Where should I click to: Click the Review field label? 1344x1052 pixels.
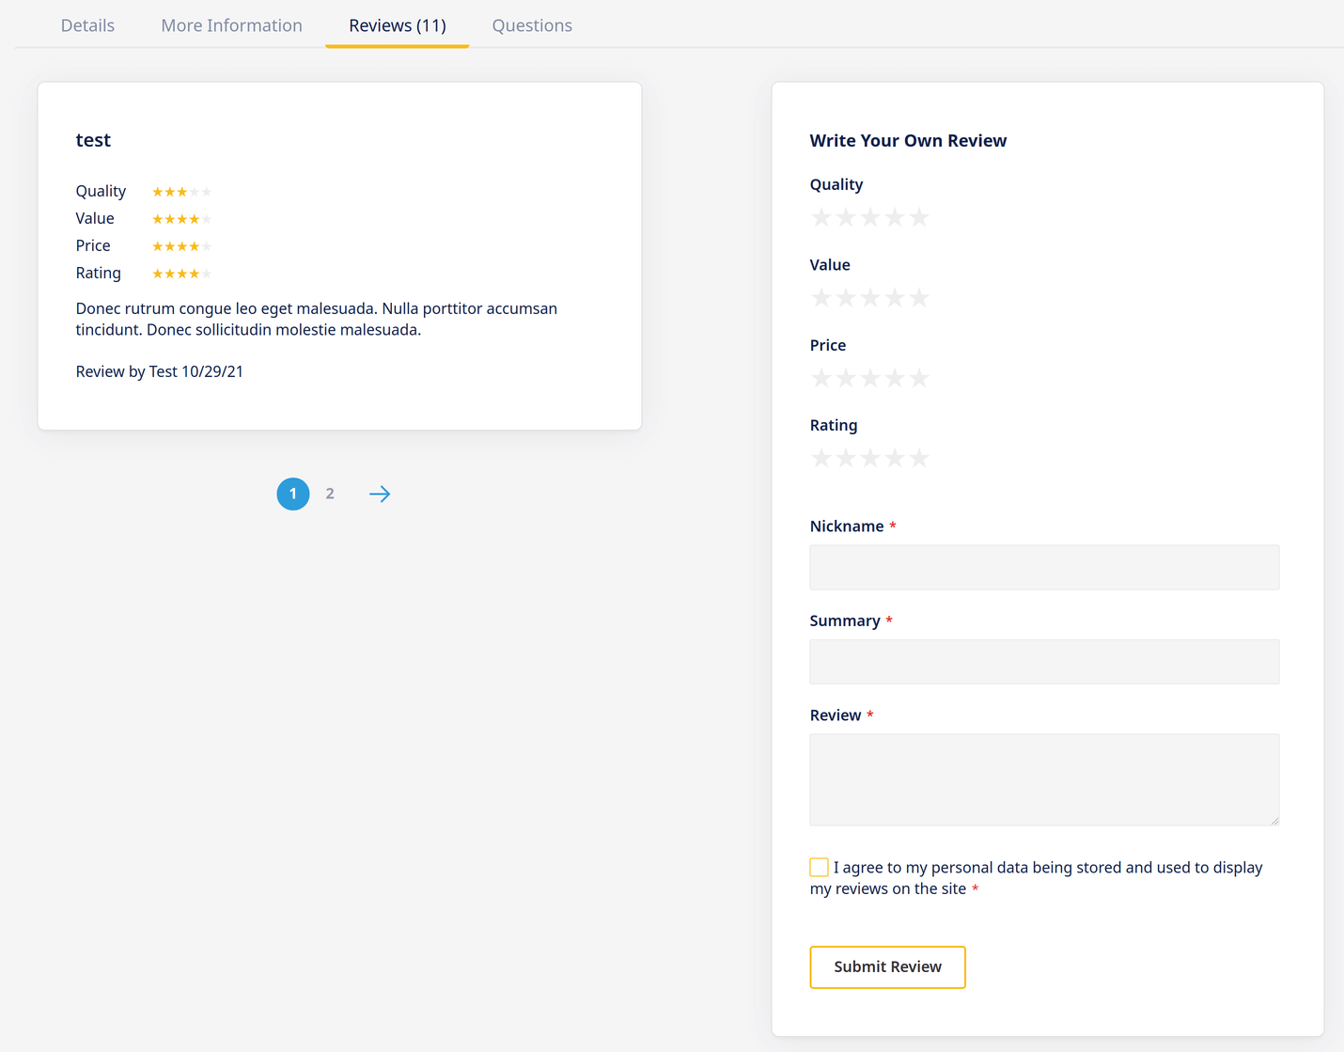coord(836,715)
